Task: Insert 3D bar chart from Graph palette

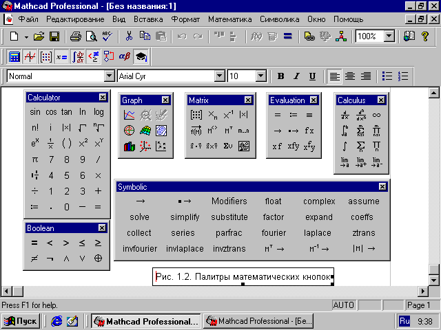Action: point(130,146)
